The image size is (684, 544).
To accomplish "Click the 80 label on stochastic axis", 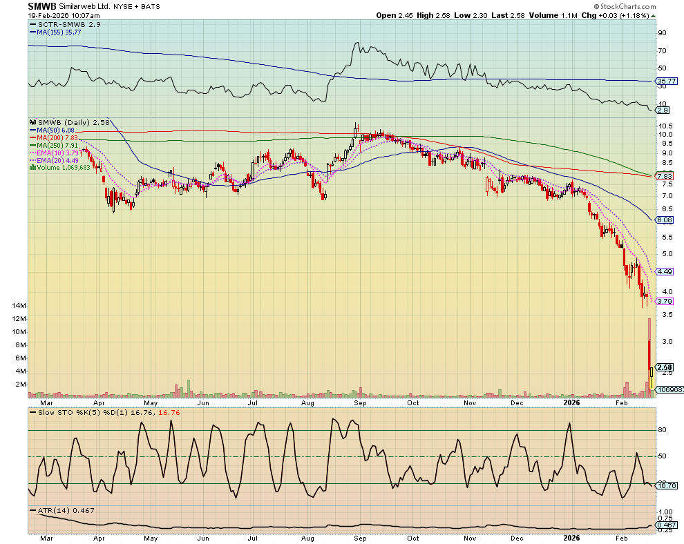I will (662, 430).
